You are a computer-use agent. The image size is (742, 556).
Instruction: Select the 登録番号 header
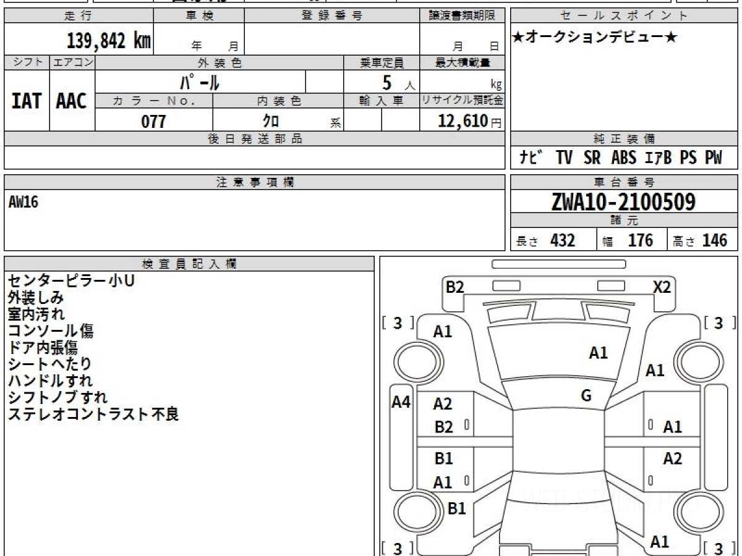(x=332, y=16)
